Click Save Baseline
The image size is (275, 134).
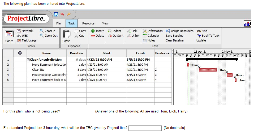click(x=174, y=36)
